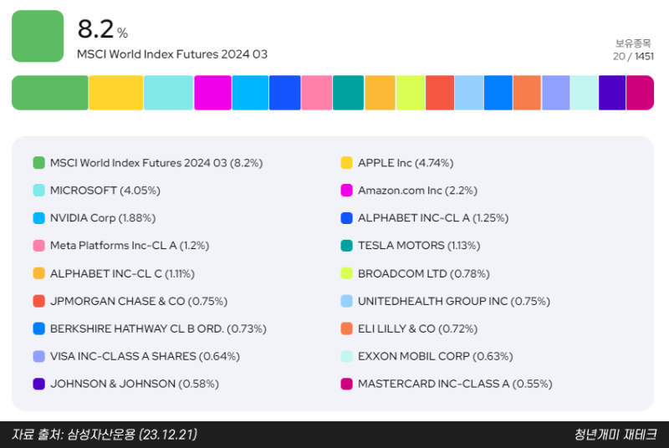
Task: Select the magenta Amazon.com Inc legend swatch
Action: 346,191
